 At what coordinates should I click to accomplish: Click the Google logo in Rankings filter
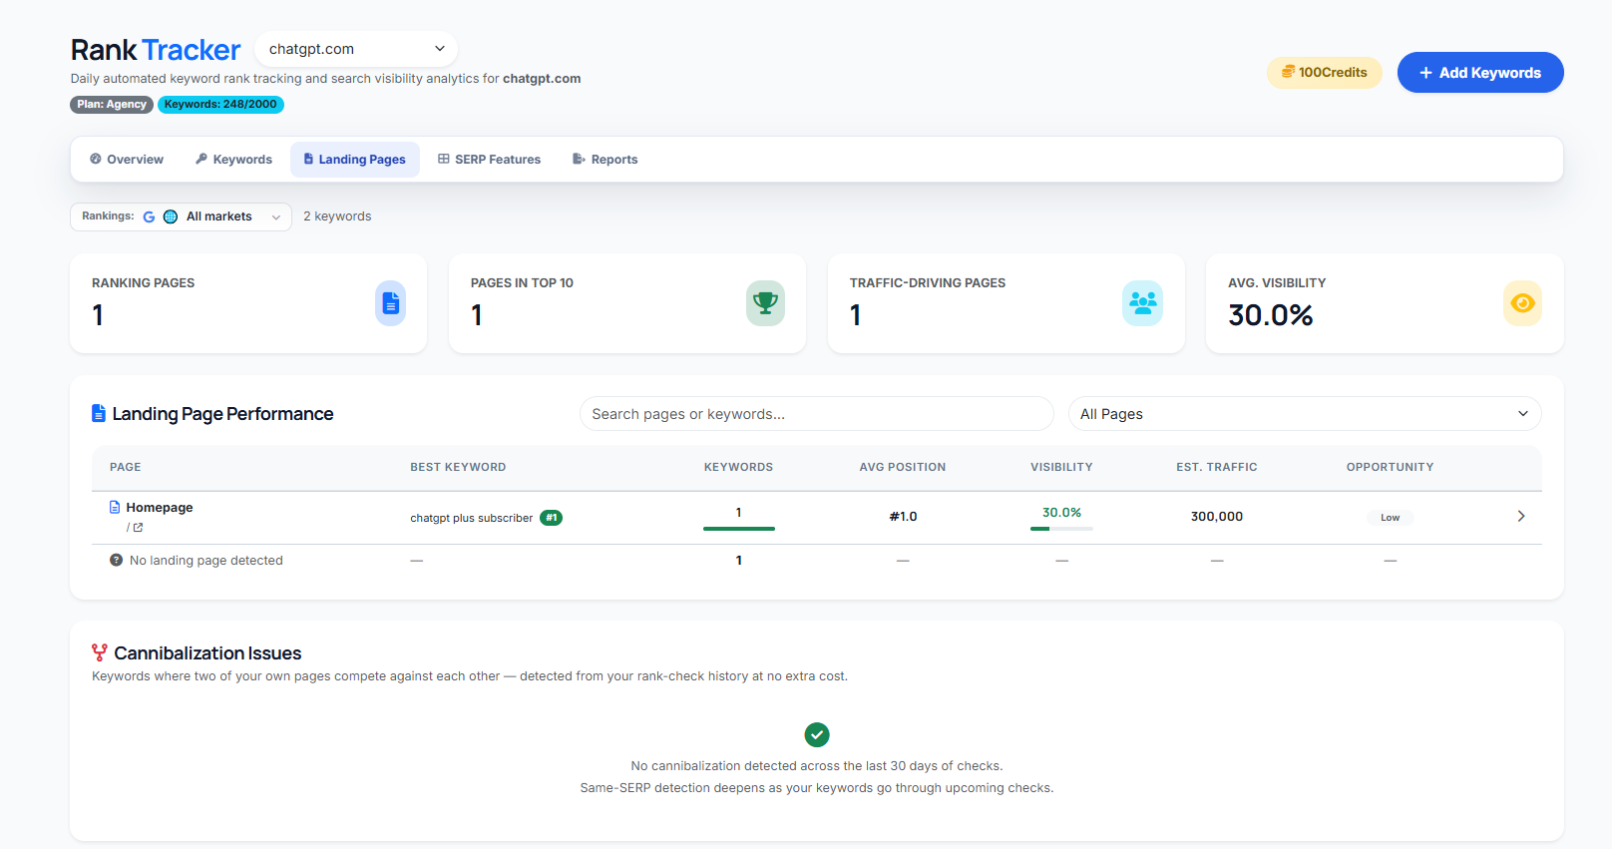[149, 216]
